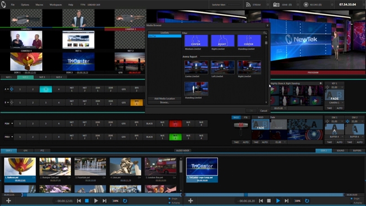Toggle the DDR 1 loop icon
366x206 pixels.
125,200
